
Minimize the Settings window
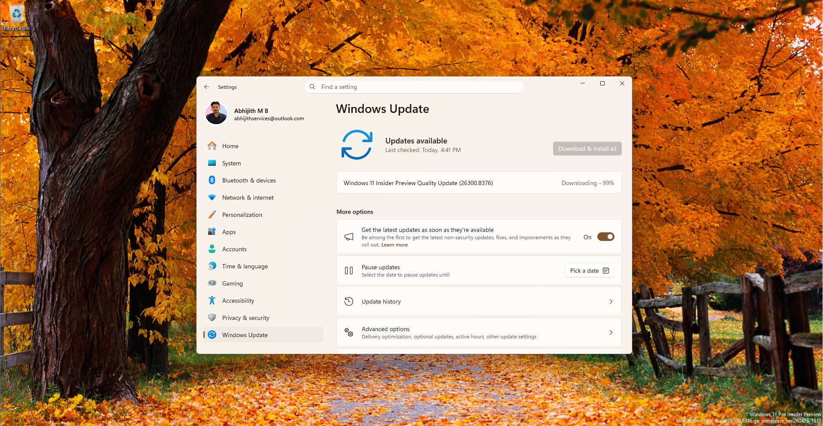coord(583,83)
